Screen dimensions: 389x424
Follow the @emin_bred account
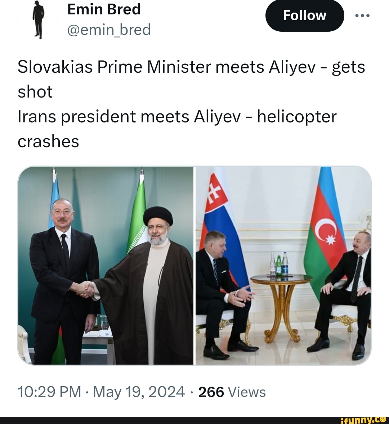click(x=304, y=15)
